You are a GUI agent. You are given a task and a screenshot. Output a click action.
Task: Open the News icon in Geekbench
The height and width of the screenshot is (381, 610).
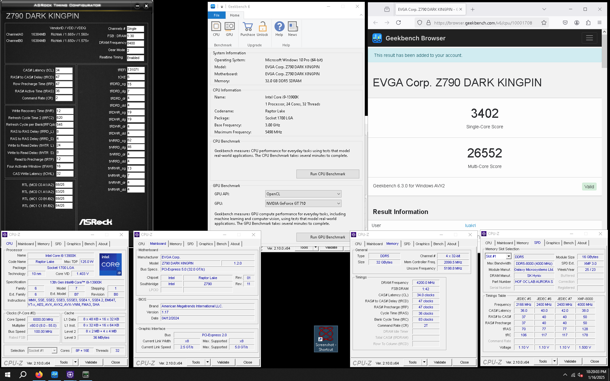tap(293, 29)
